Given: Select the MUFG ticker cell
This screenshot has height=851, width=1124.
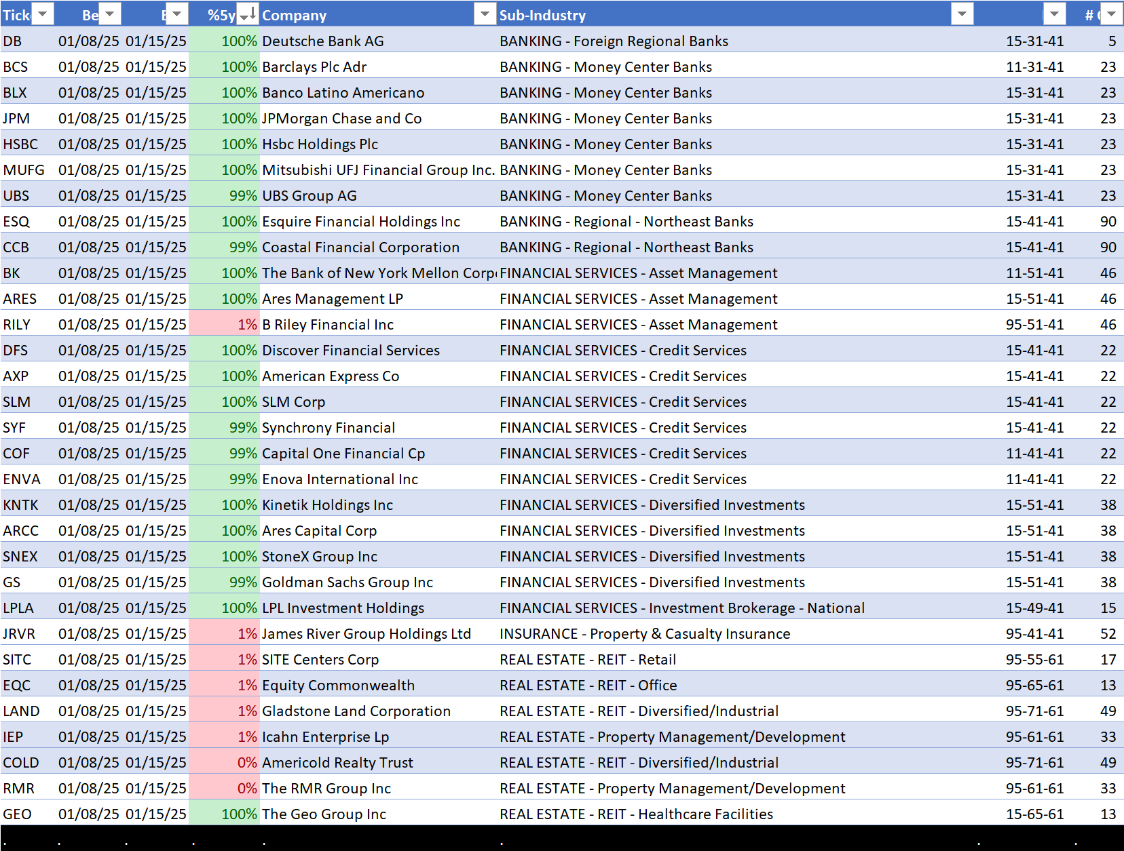Looking at the screenshot, I should (29, 170).
